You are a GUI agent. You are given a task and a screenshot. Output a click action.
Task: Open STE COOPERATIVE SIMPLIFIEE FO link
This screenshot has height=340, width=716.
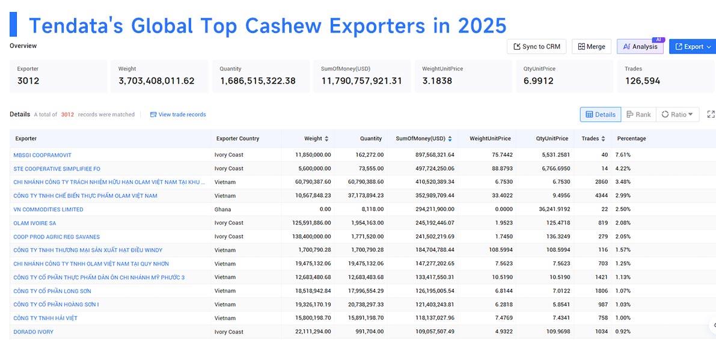(x=57, y=169)
